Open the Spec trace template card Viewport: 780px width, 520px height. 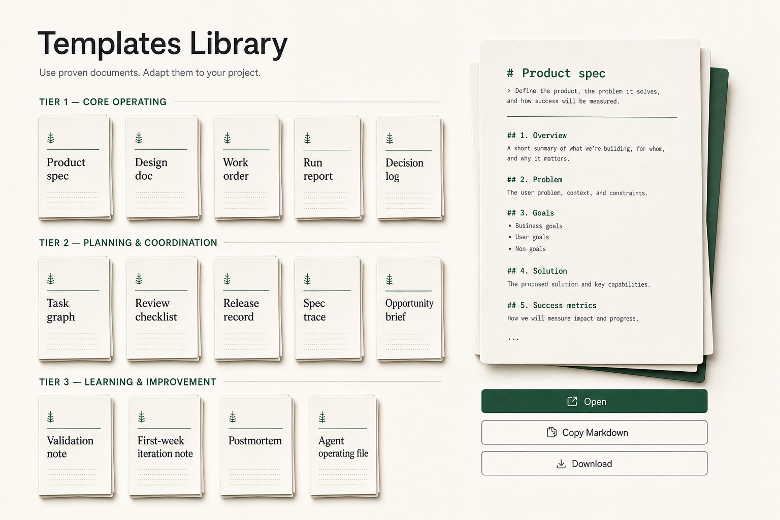click(328, 308)
